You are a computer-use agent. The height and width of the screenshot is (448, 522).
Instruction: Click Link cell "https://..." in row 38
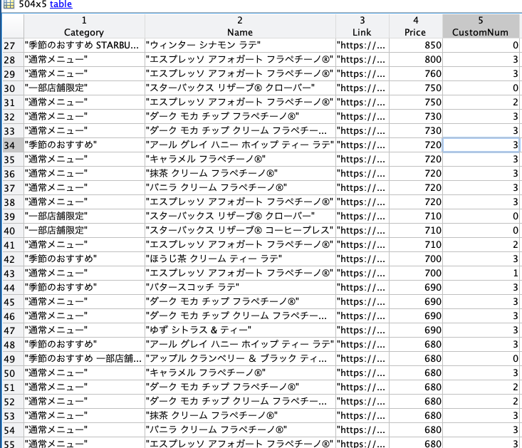point(362,202)
